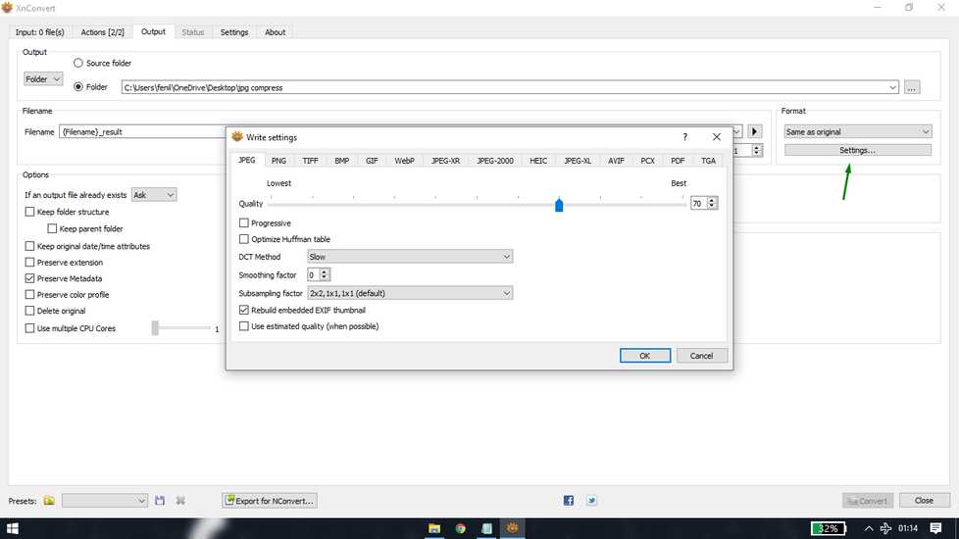The height and width of the screenshot is (539, 959).
Task: Select XnConvert icon in the taskbar
Action: 513,528
